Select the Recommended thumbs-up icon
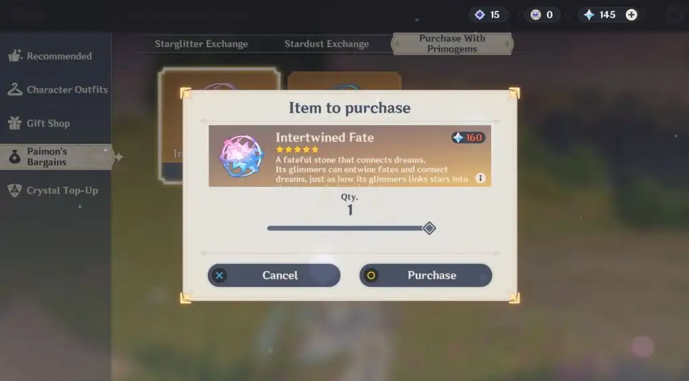Screen dimensions: 689x381 15,56
